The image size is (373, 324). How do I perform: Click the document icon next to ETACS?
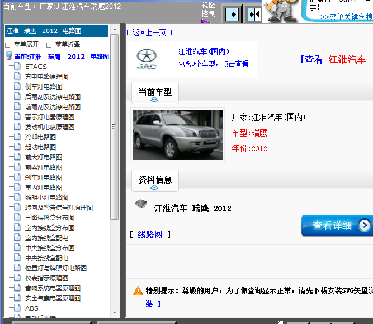17,66
